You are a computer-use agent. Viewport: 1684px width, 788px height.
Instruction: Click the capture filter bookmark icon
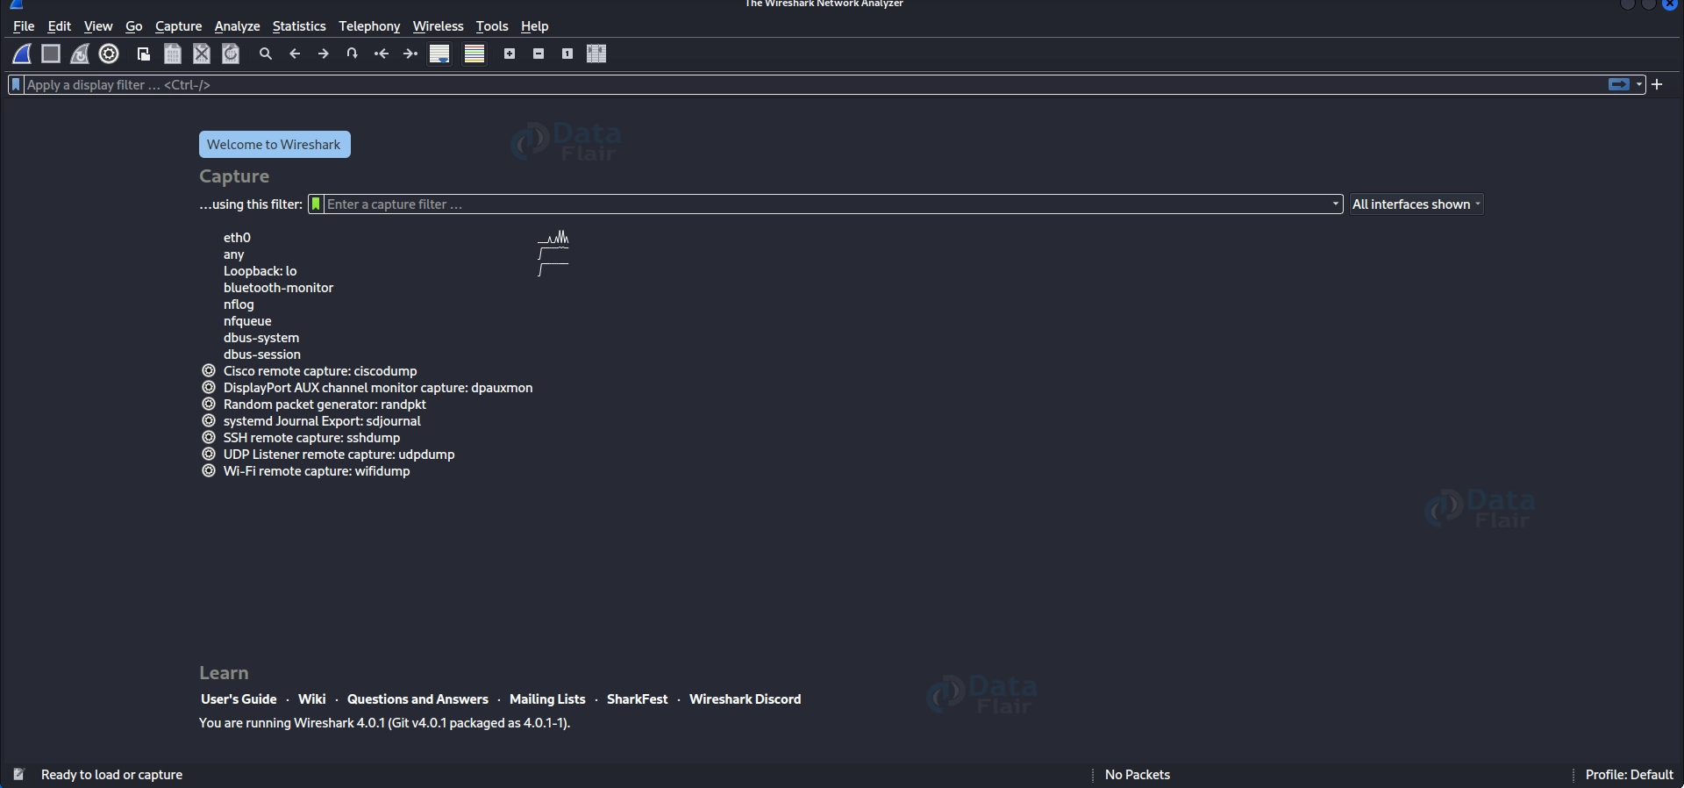point(316,204)
